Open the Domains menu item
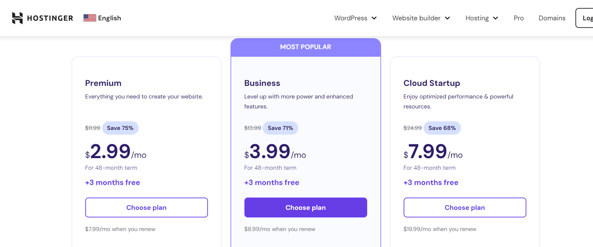Image resolution: width=593 pixels, height=247 pixels. point(552,18)
